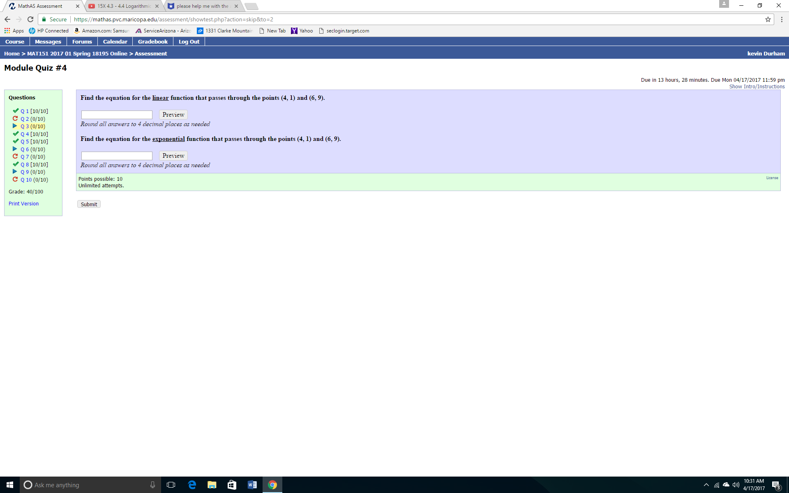Open Chrome's three-dot menu
This screenshot has width=789, height=493.
pos(781,19)
